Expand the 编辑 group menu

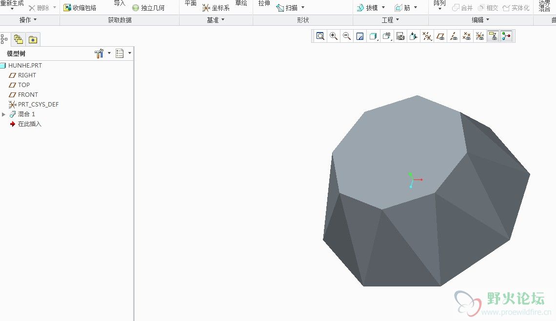pos(480,20)
